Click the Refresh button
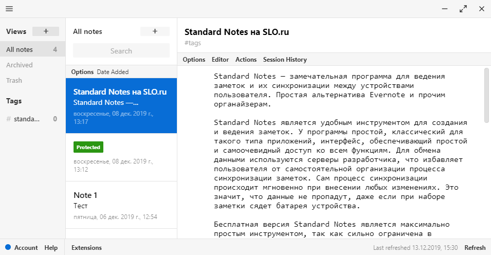This screenshot has height=255, width=491. click(x=475, y=247)
